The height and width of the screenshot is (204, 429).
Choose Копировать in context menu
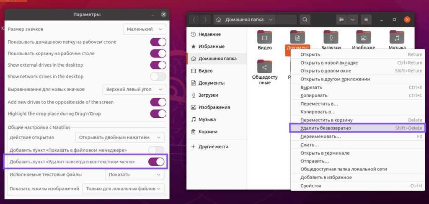[x=358, y=96]
